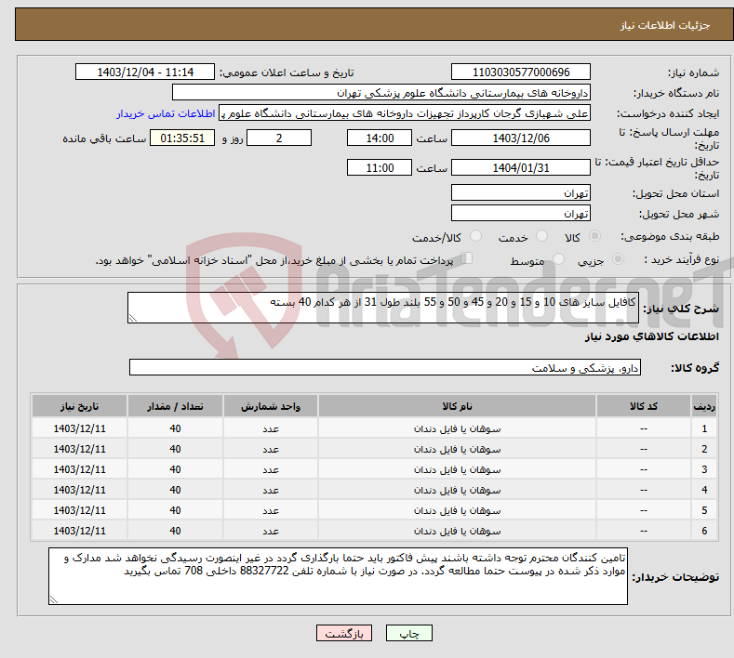Click the announcement date field 1403/12/04 - 11:14
Viewport: 734px width, 658px height.
[x=145, y=72]
